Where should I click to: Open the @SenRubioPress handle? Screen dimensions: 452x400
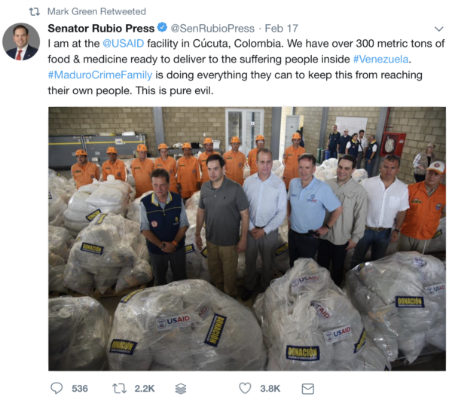[x=212, y=28]
